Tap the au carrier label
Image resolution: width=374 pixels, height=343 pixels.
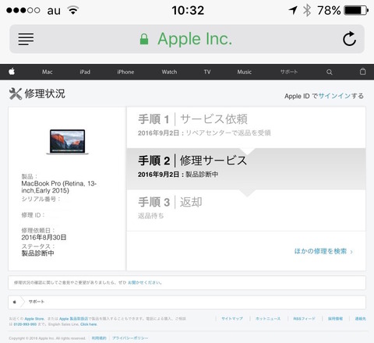54,11
